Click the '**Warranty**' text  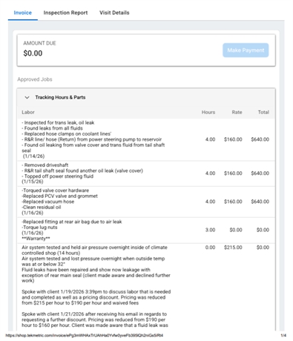click(x=36, y=239)
